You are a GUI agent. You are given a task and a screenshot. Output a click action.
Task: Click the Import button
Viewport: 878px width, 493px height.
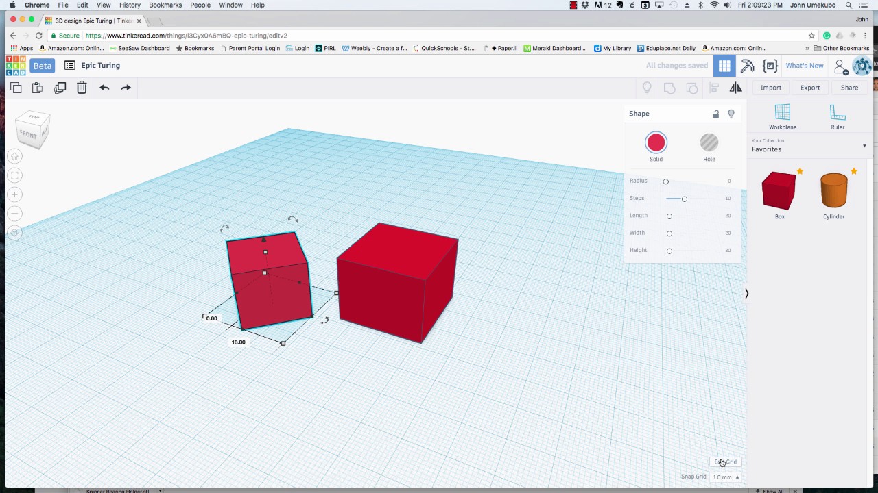coord(771,88)
